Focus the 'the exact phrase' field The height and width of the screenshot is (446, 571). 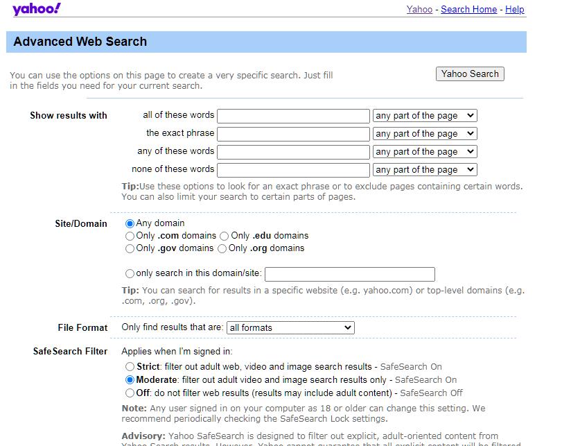pyautogui.click(x=294, y=134)
